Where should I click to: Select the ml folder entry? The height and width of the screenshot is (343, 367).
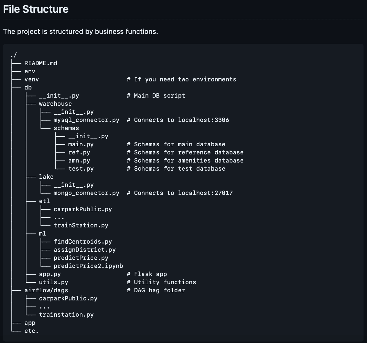(42, 233)
